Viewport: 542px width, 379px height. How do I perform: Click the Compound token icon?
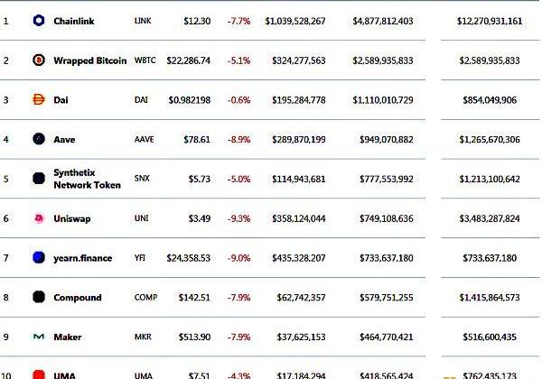pyautogui.click(x=39, y=297)
